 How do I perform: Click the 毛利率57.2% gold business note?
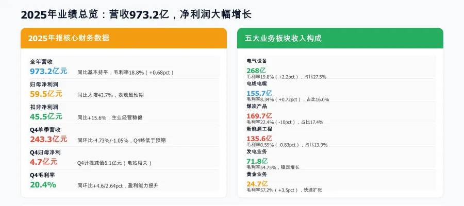285,190
